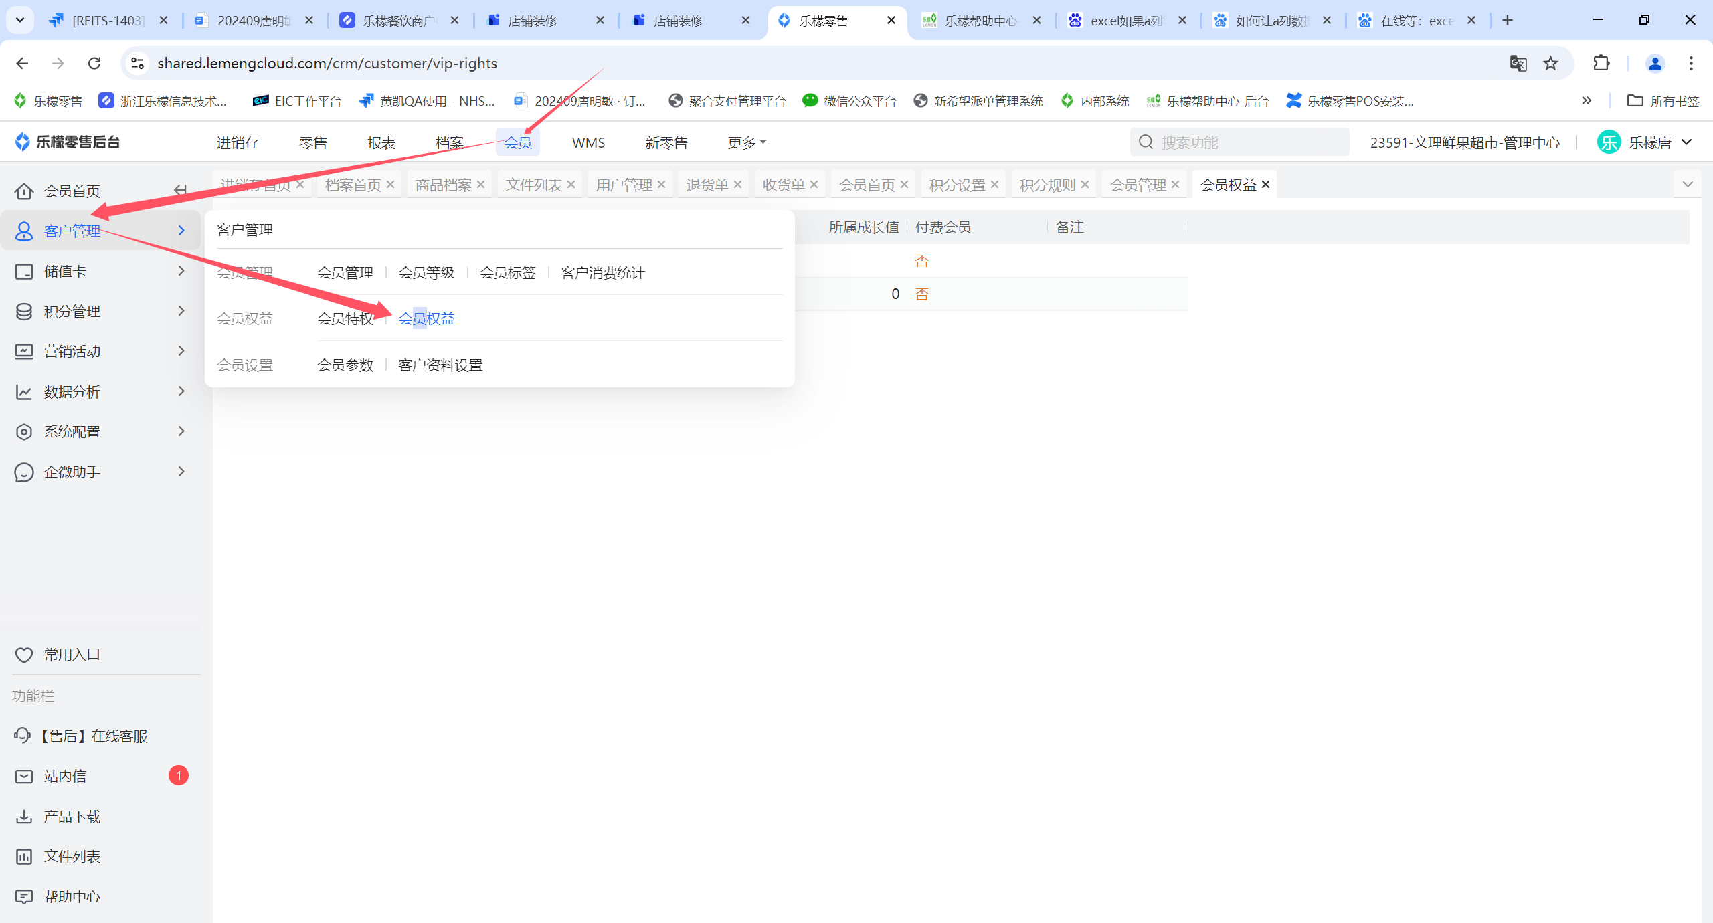Collapse the sidebar with the arrow icon
Viewport: 1713px width, 923px height.
(180, 191)
